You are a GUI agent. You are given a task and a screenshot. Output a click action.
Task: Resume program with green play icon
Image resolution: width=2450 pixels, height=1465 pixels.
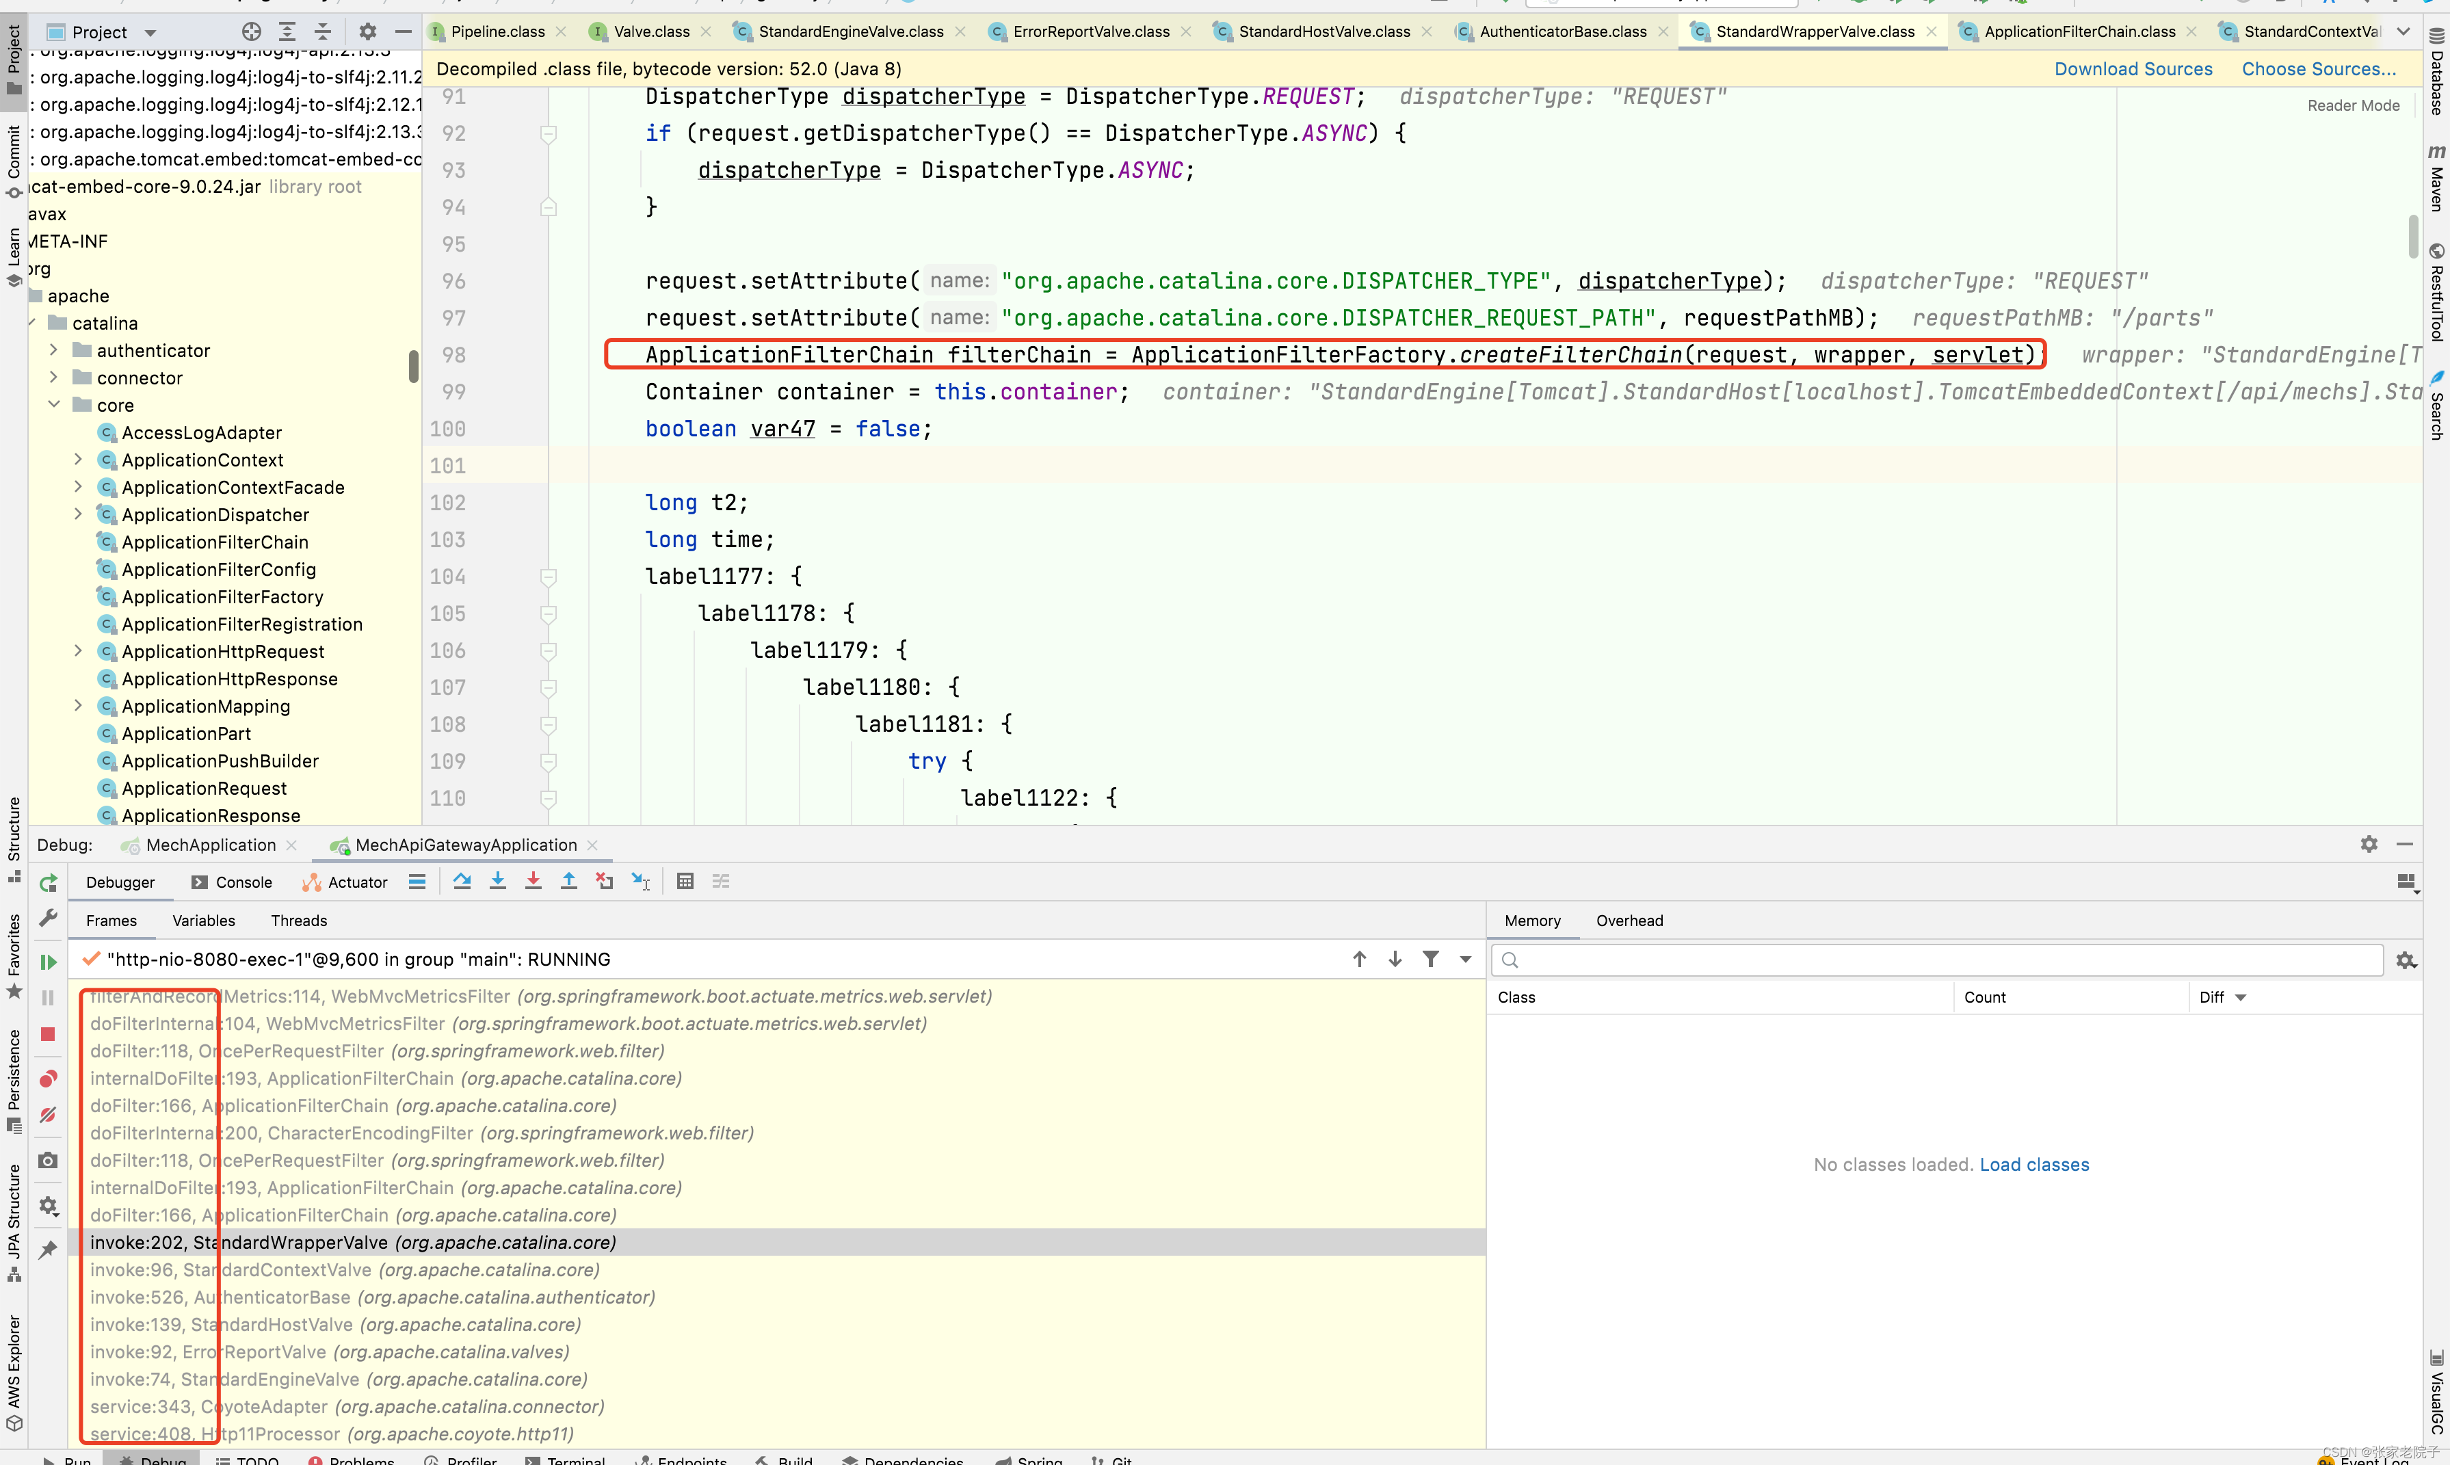coord(47,962)
